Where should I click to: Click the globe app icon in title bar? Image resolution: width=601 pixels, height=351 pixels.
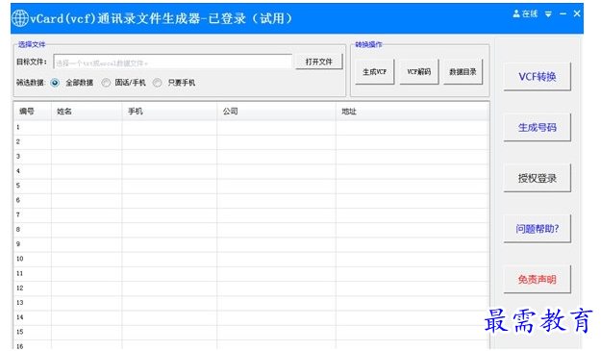tap(20, 18)
